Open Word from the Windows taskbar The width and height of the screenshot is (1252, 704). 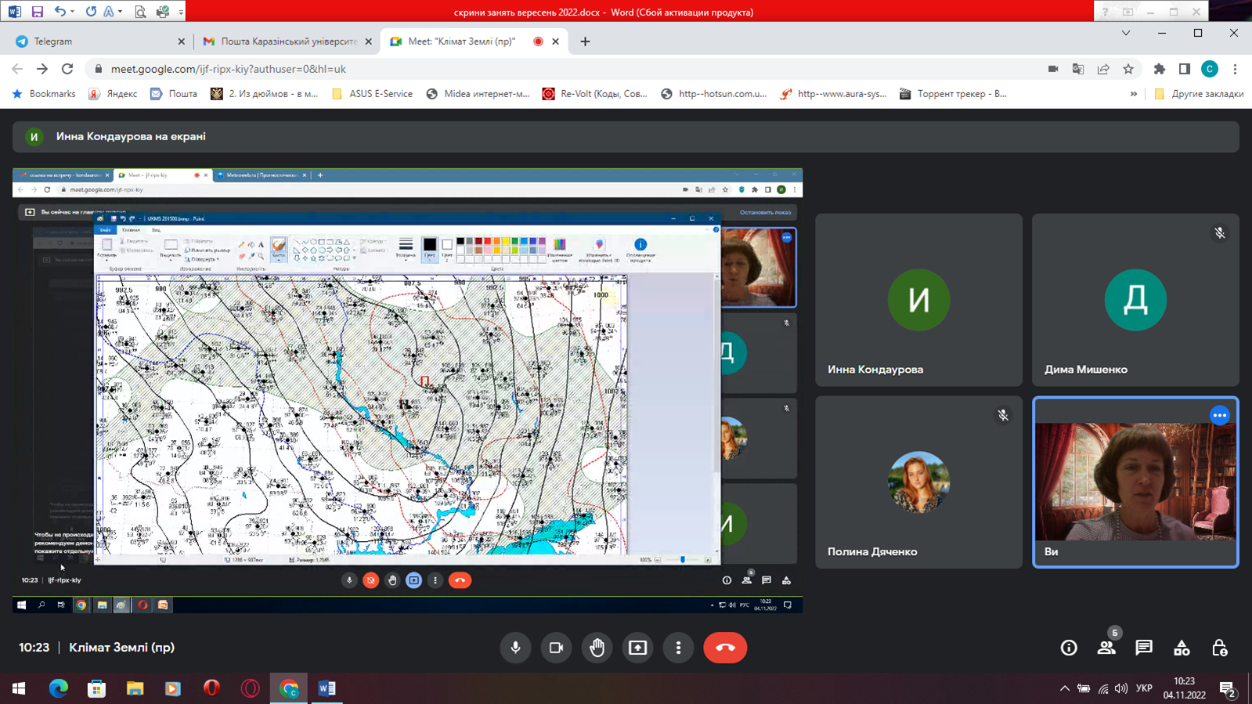pyautogui.click(x=327, y=688)
